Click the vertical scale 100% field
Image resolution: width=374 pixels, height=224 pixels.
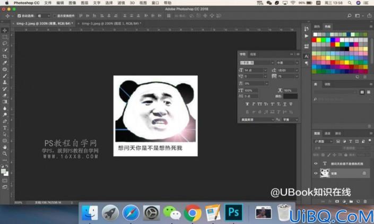(251, 91)
